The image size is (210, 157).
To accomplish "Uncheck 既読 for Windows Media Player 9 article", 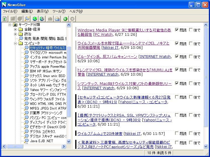I will coord(177,30).
